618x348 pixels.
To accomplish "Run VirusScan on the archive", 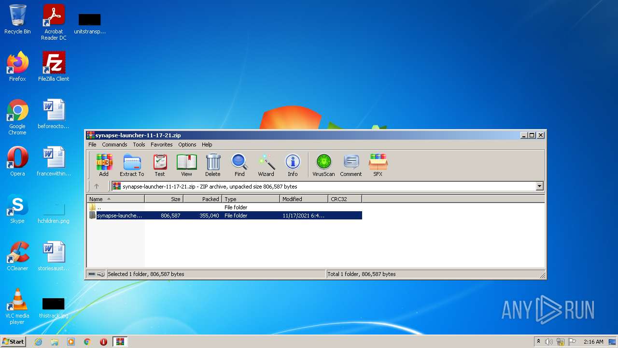I will pos(323,165).
